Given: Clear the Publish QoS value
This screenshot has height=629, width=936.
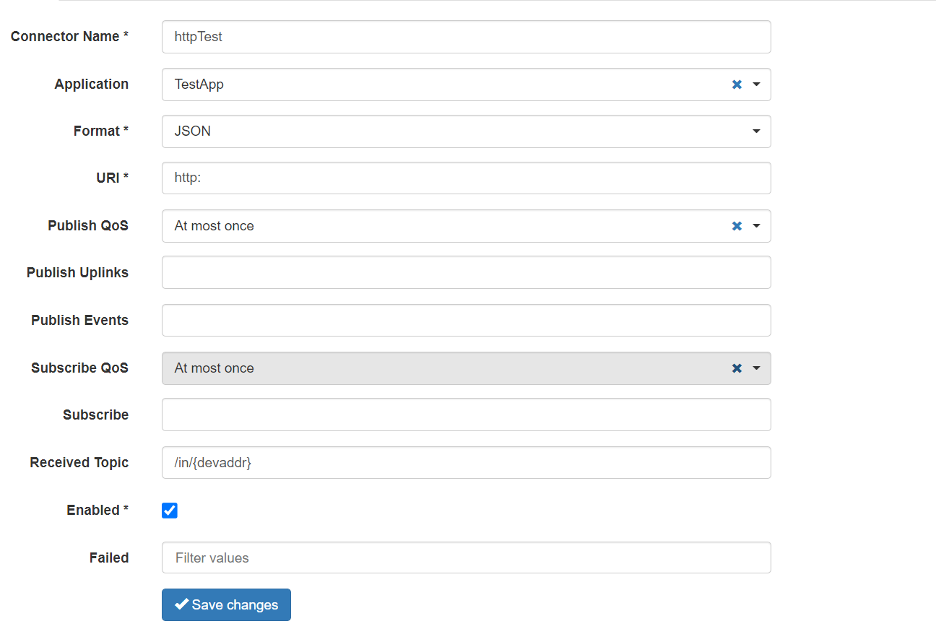Looking at the screenshot, I should coord(737,226).
